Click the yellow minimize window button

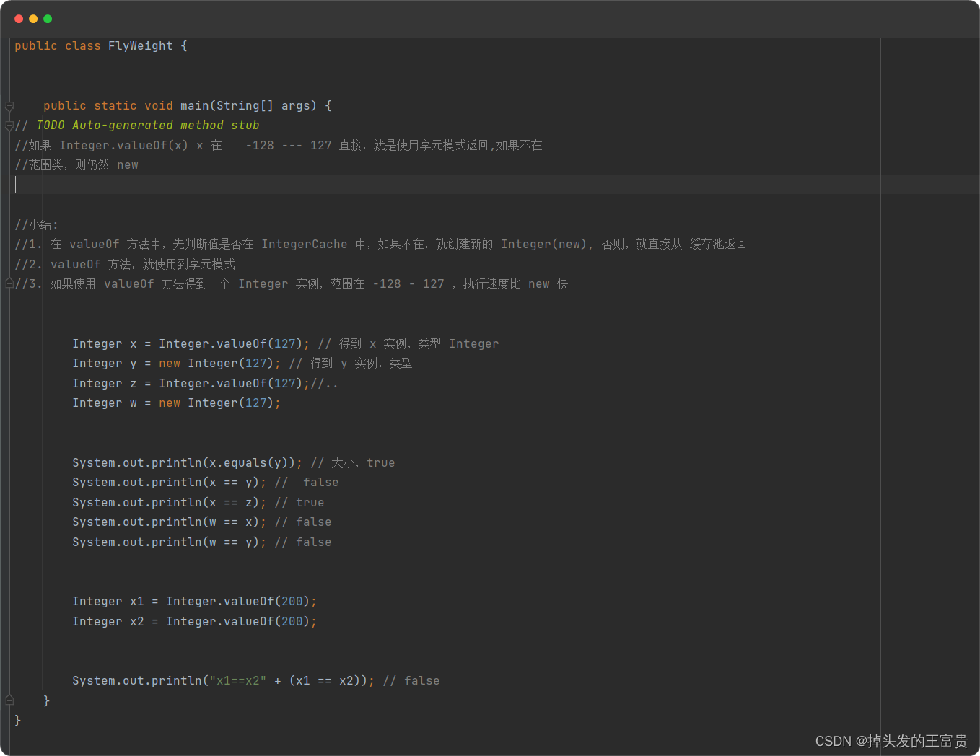[x=33, y=19]
